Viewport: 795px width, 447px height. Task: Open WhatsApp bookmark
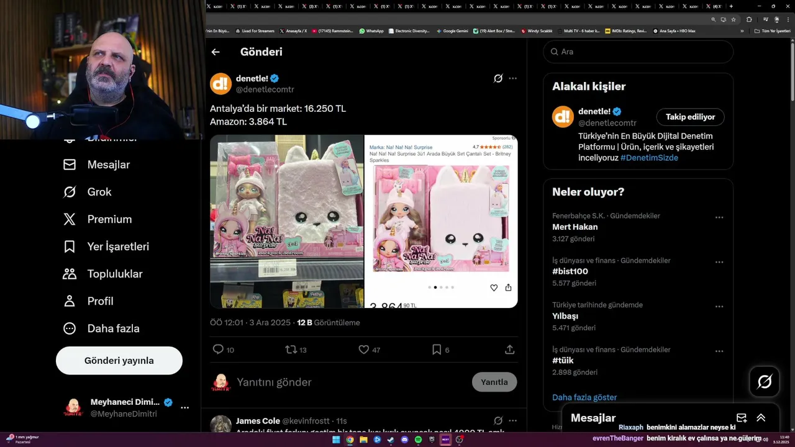coord(371,30)
